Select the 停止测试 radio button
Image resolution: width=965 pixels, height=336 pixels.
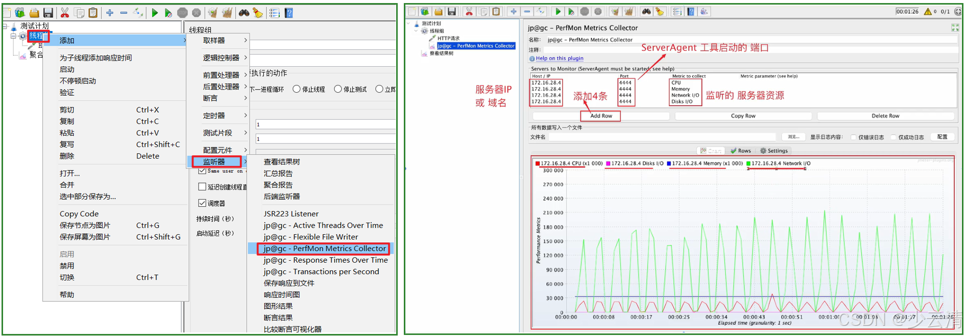338,89
